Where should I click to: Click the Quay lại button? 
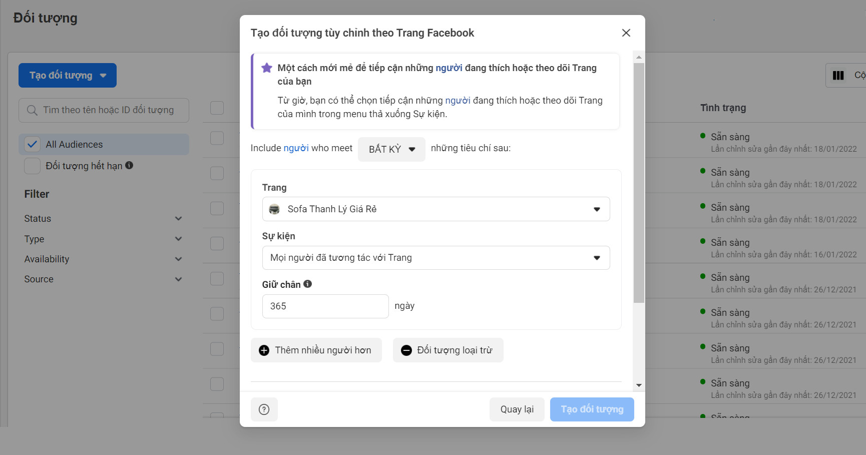point(517,409)
